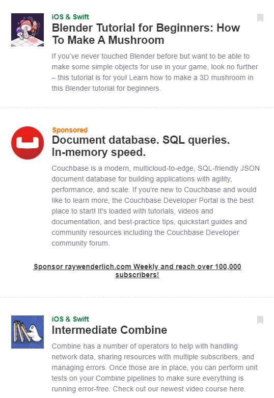Image resolution: width=274 pixels, height=398 pixels.
Task: Click 'In-memory speed.' headline line
Action: coord(99,152)
